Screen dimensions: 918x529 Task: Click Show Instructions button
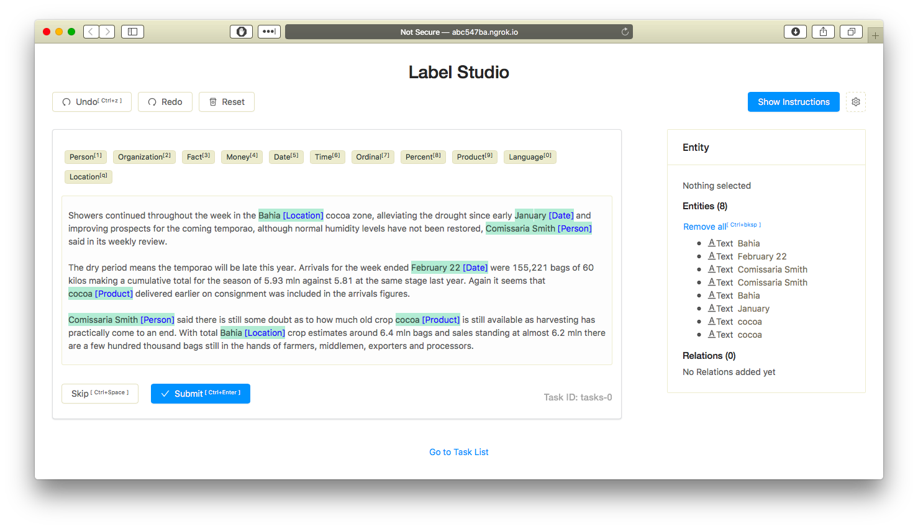coord(794,102)
